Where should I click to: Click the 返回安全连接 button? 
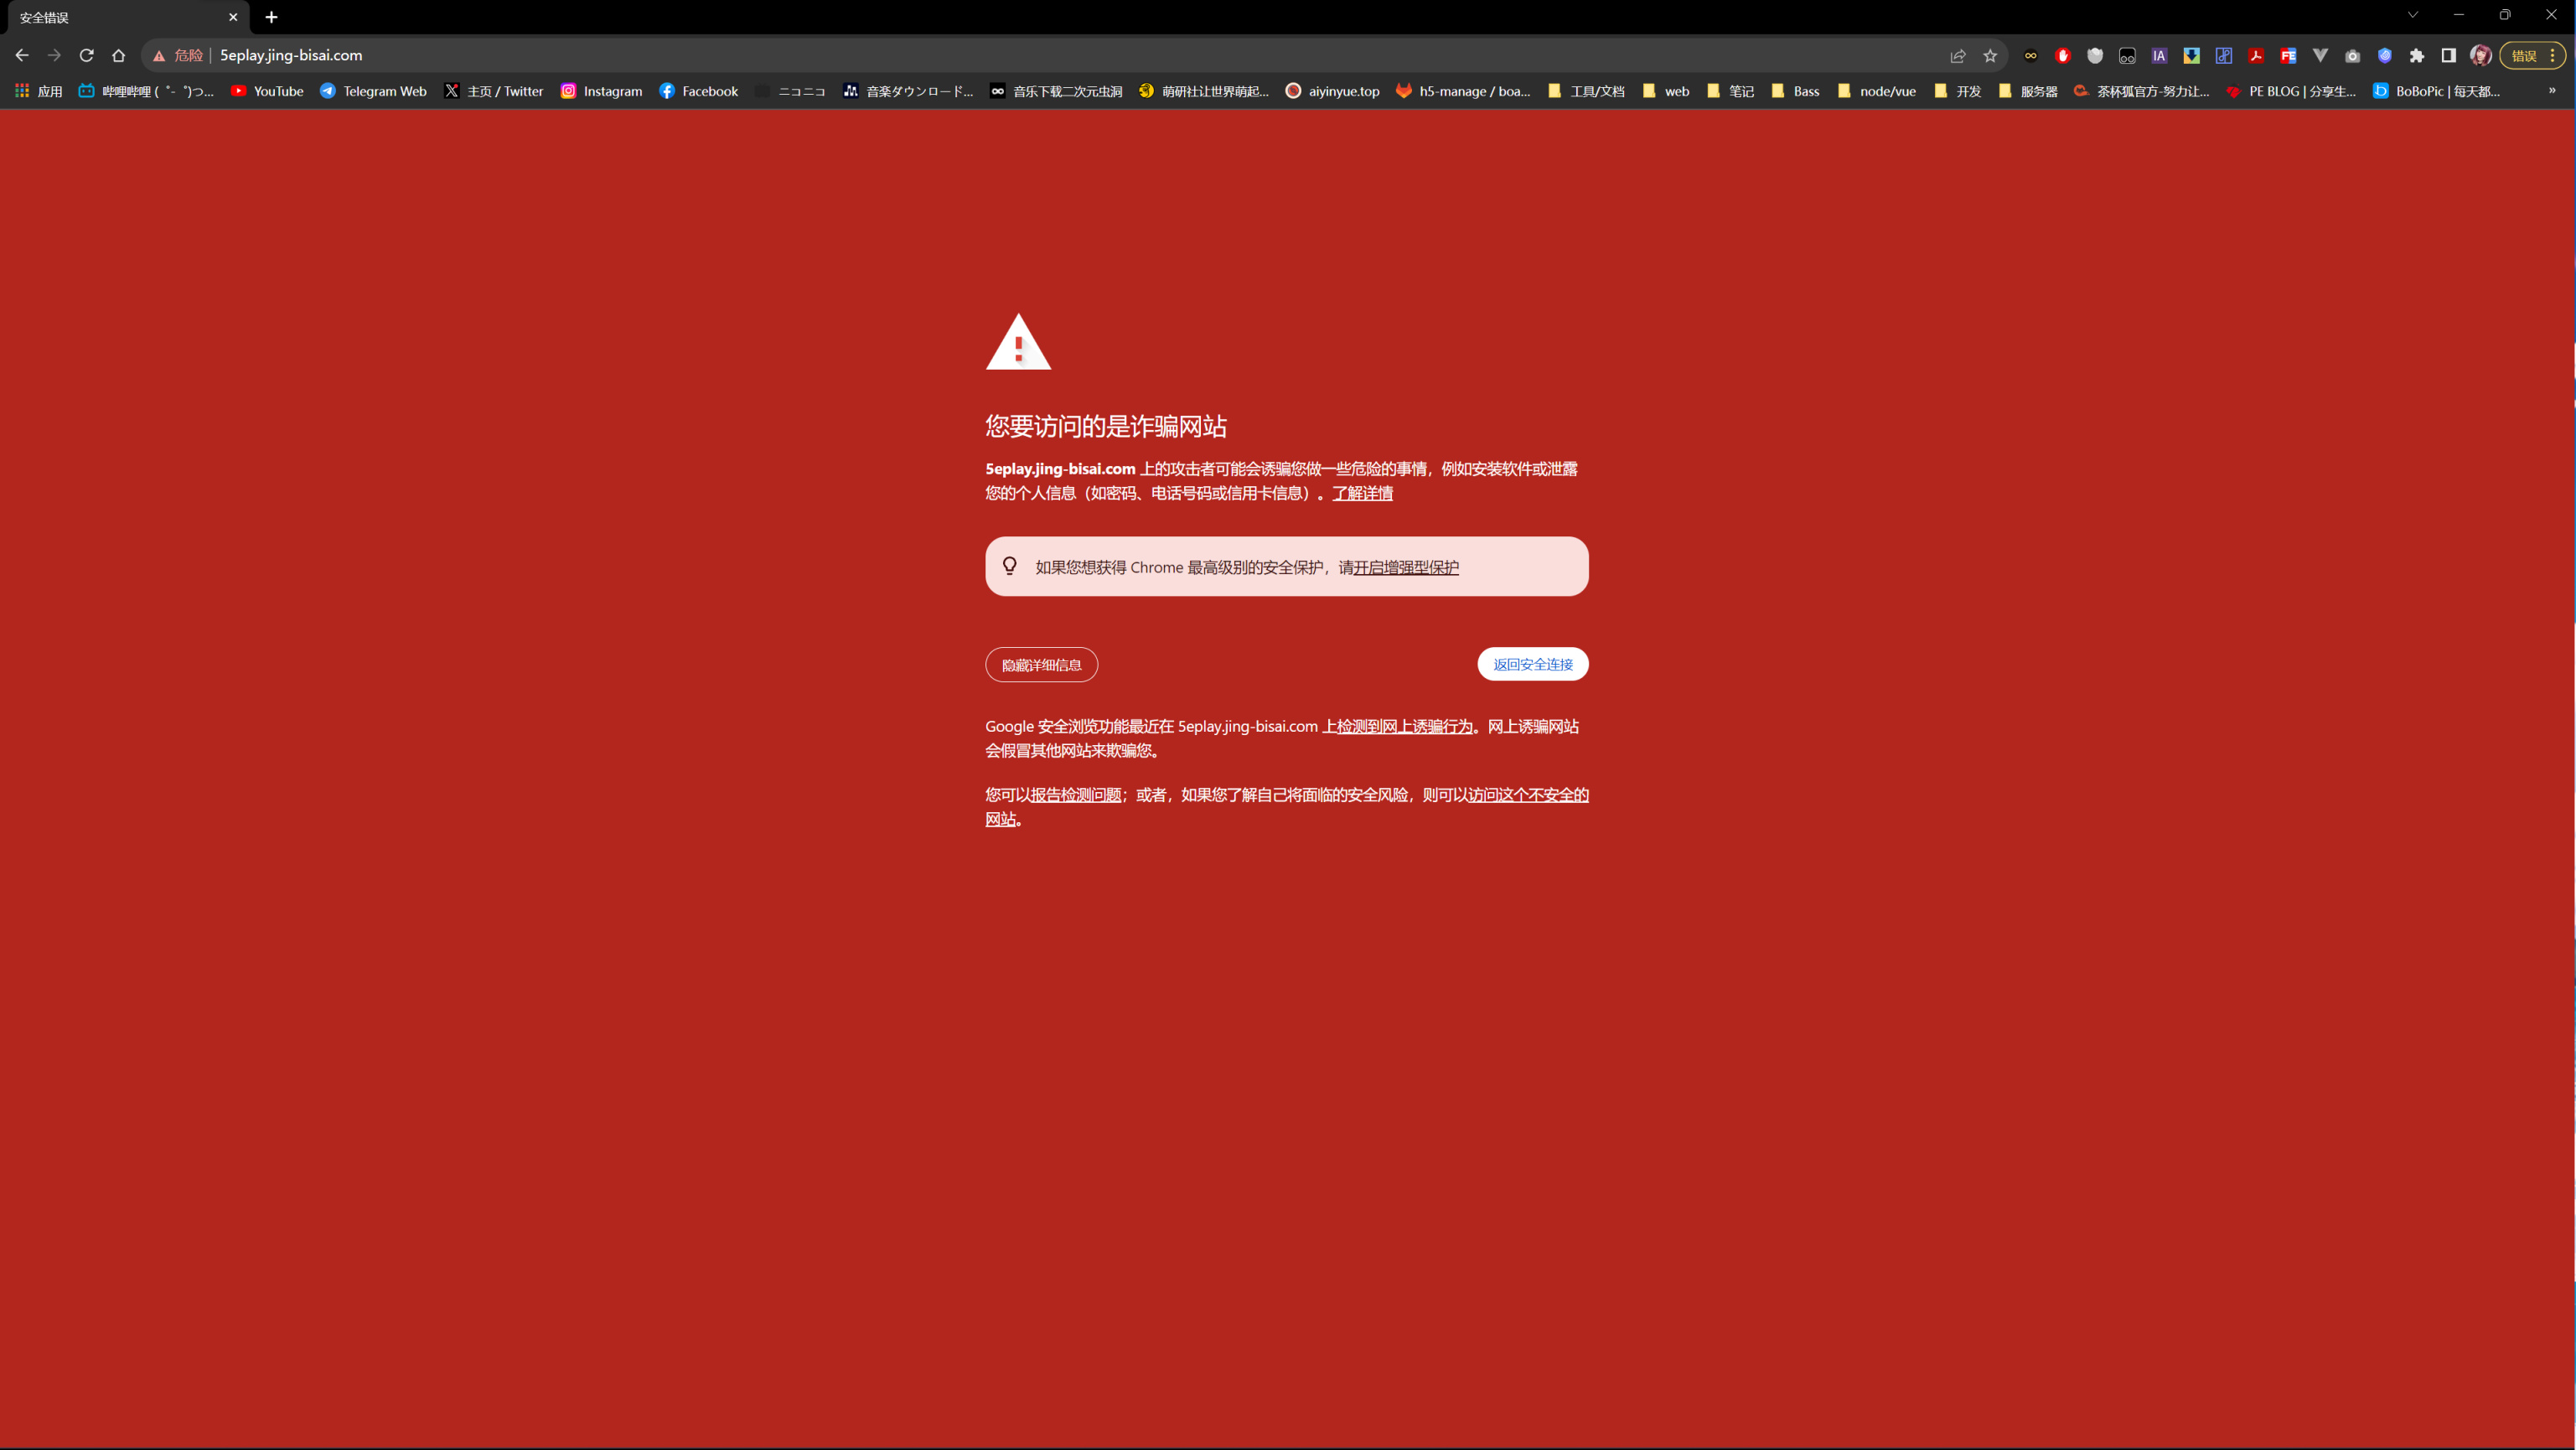(x=1532, y=664)
